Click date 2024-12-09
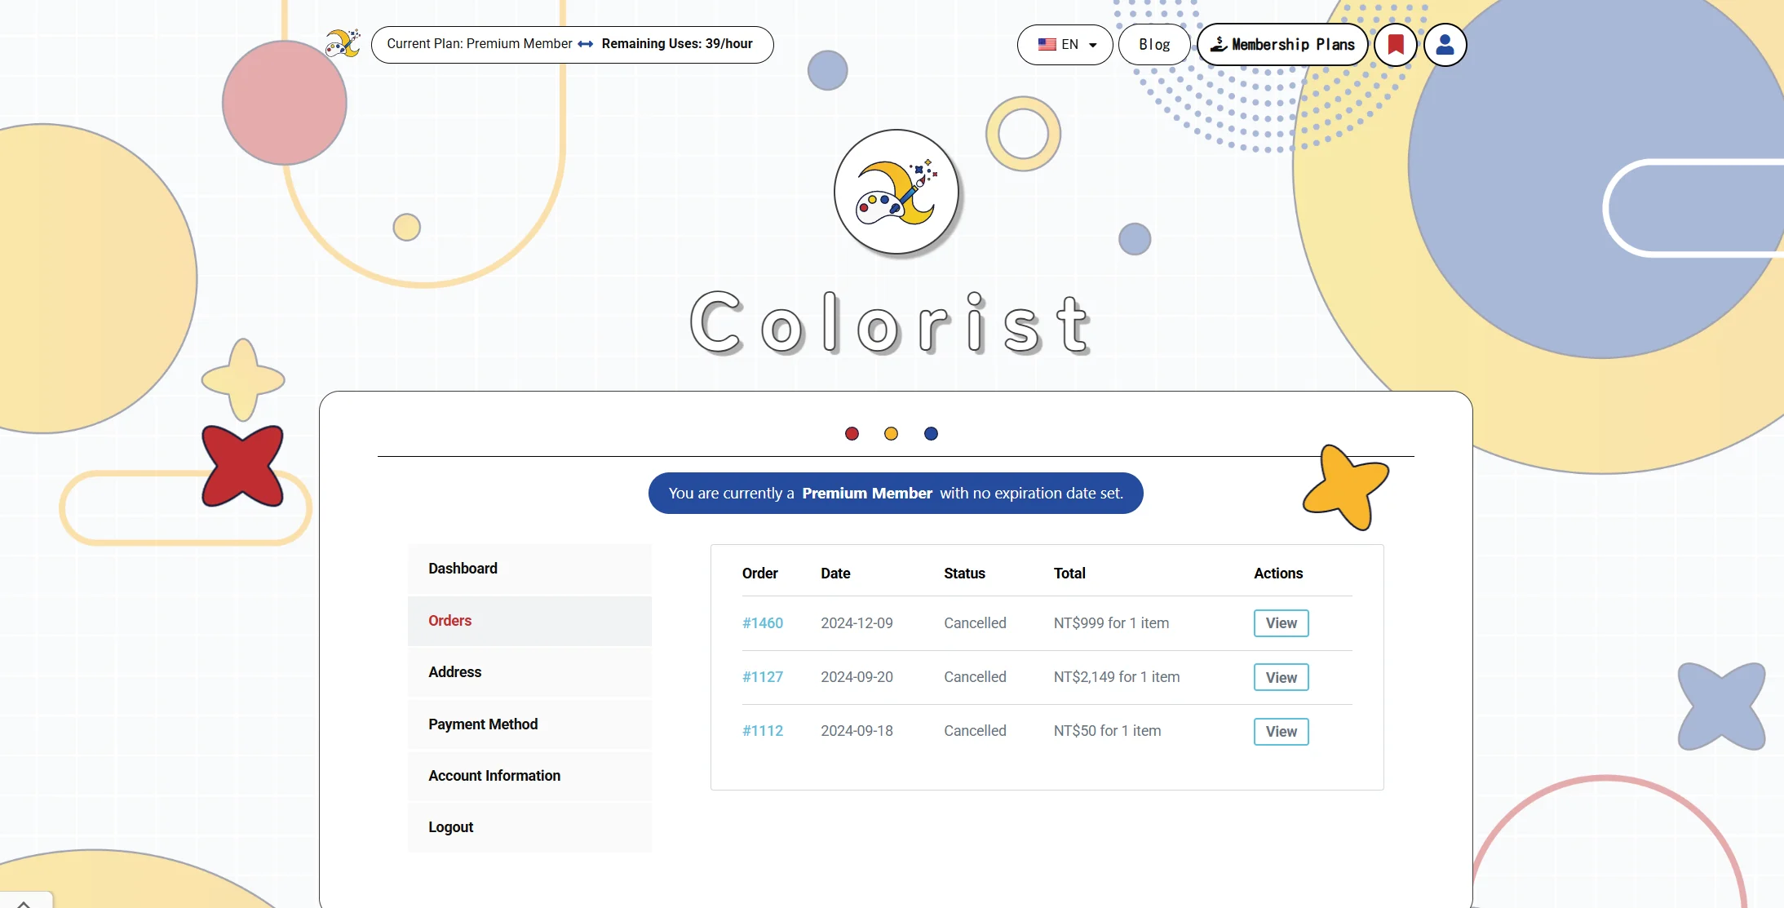This screenshot has width=1784, height=908. click(857, 623)
